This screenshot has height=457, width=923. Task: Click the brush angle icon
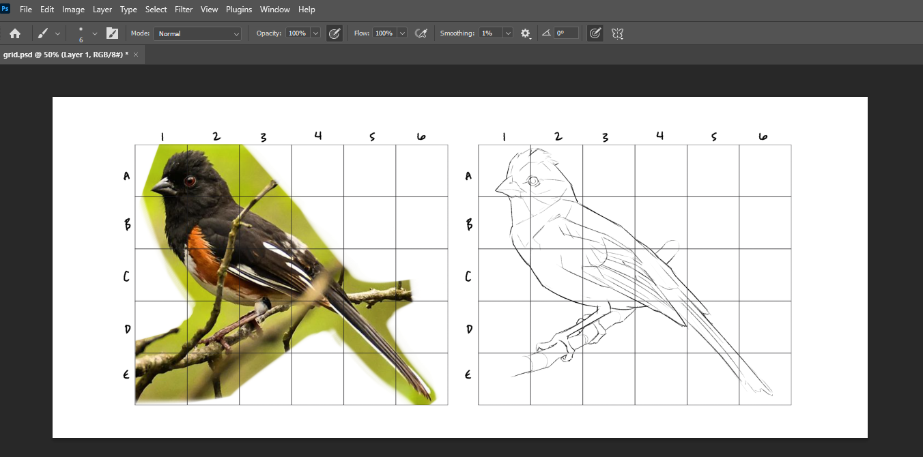point(546,33)
